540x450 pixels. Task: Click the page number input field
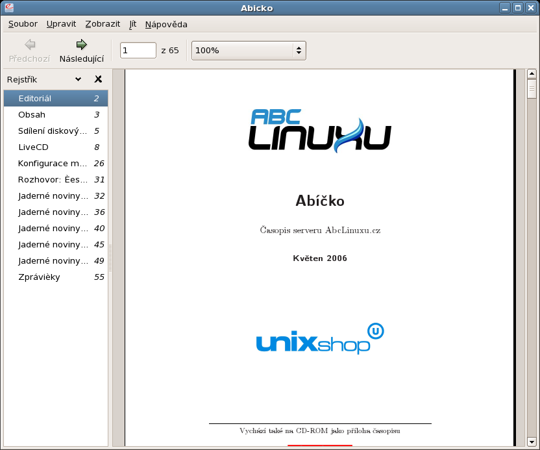point(138,50)
